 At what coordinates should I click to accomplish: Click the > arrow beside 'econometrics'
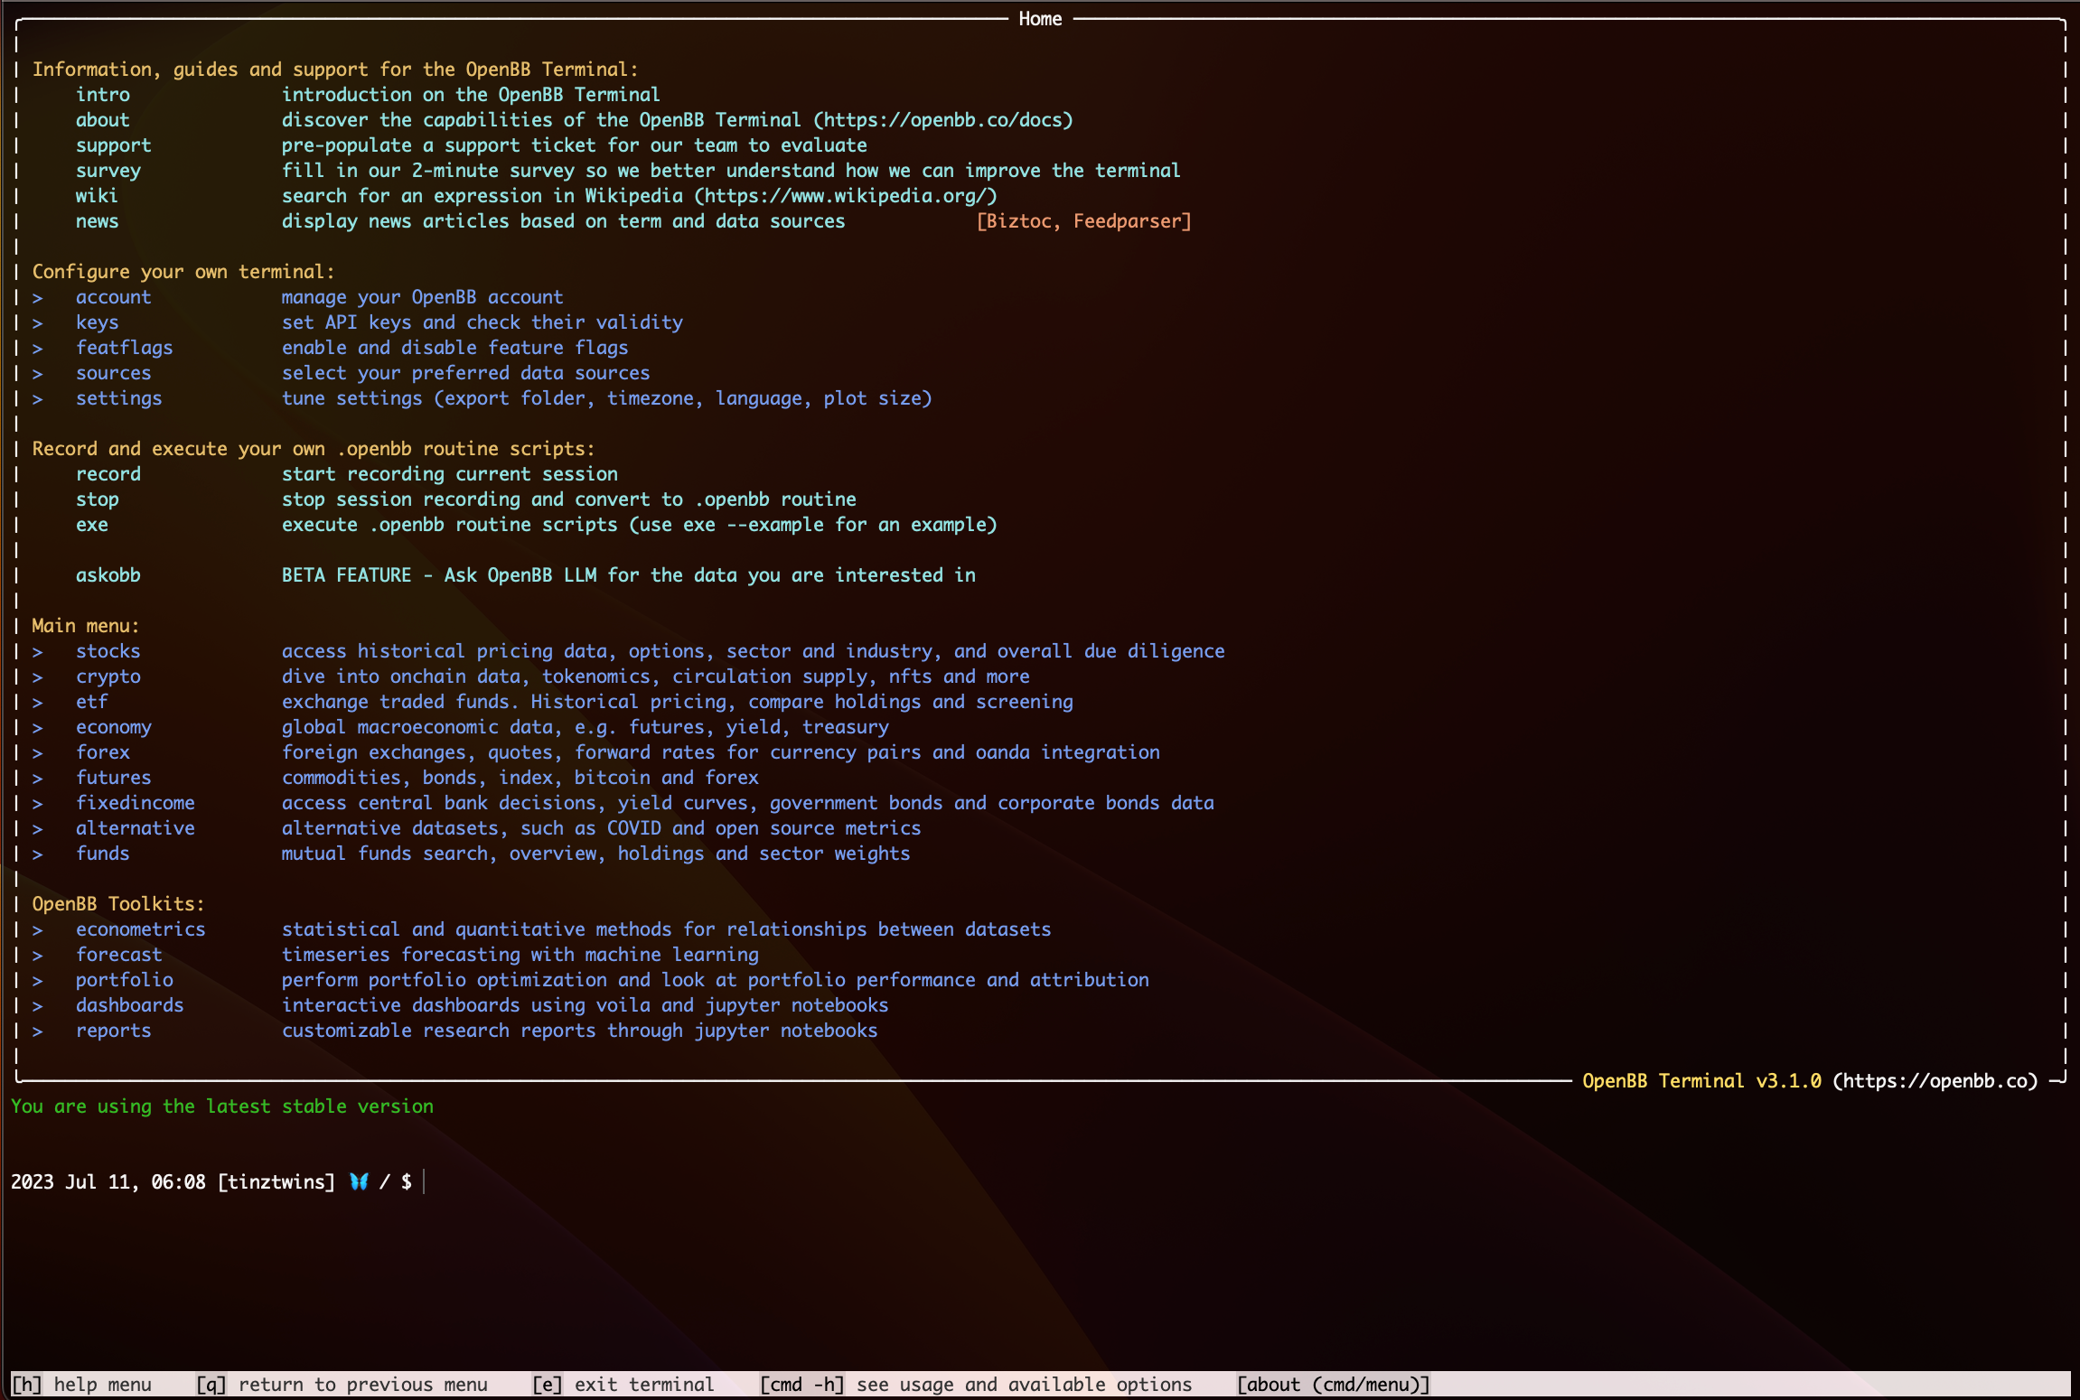pyautogui.click(x=38, y=930)
